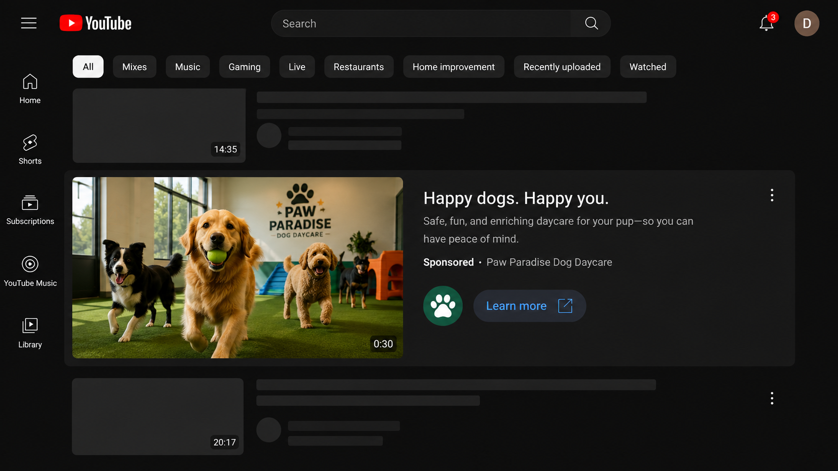Click the search magnifier button
The image size is (838, 471).
(x=591, y=24)
